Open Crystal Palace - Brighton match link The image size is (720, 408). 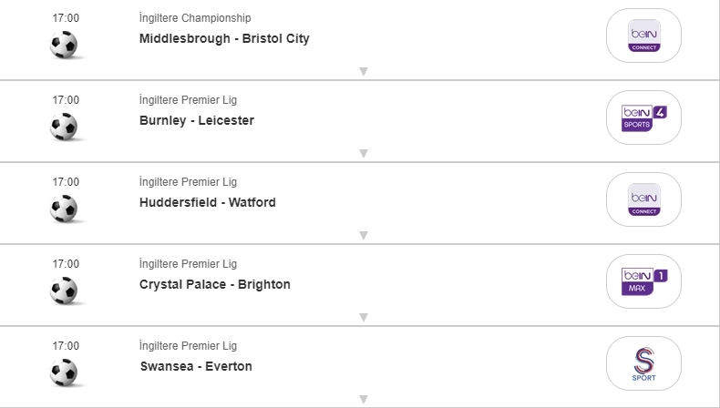(215, 284)
